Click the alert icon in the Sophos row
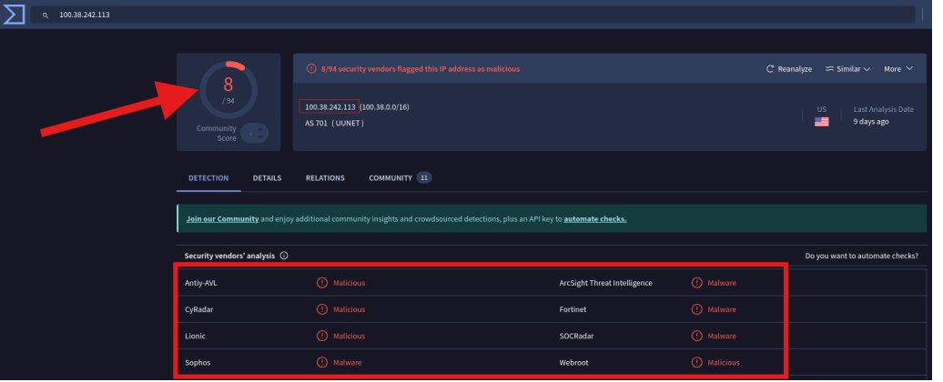Image resolution: width=943 pixels, height=382 pixels. [322, 363]
